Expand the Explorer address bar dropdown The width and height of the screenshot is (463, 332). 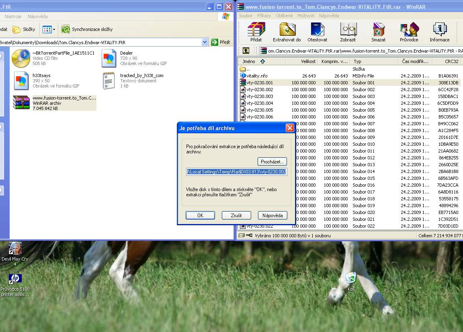point(205,42)
